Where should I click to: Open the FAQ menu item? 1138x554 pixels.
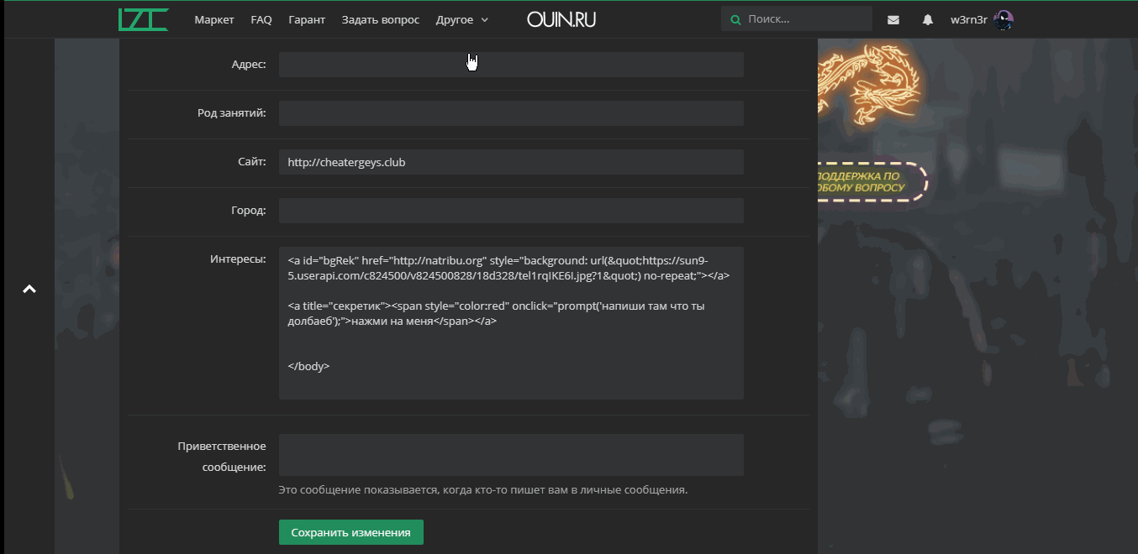click(x=261, y=20)
